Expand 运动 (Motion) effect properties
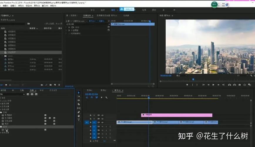The width and height of the screenshot is (255, 147). [66, 27]
